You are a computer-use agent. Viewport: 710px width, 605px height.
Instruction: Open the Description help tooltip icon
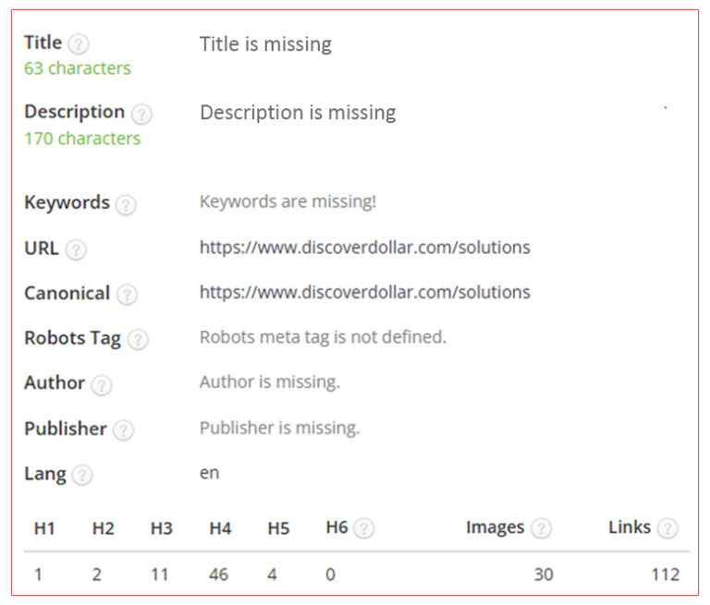(x=141, y=114)
